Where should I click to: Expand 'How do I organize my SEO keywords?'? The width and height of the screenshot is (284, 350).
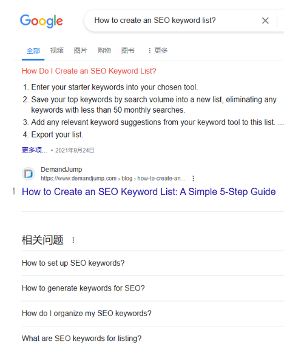tap(153, 314)
